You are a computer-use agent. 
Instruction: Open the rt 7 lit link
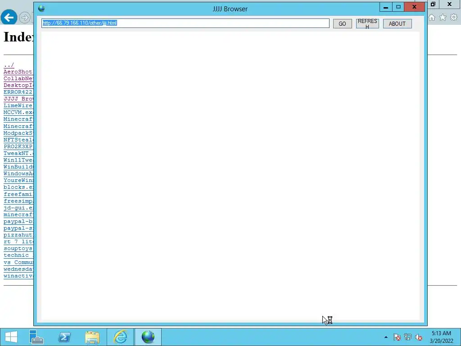click(18, 242)
